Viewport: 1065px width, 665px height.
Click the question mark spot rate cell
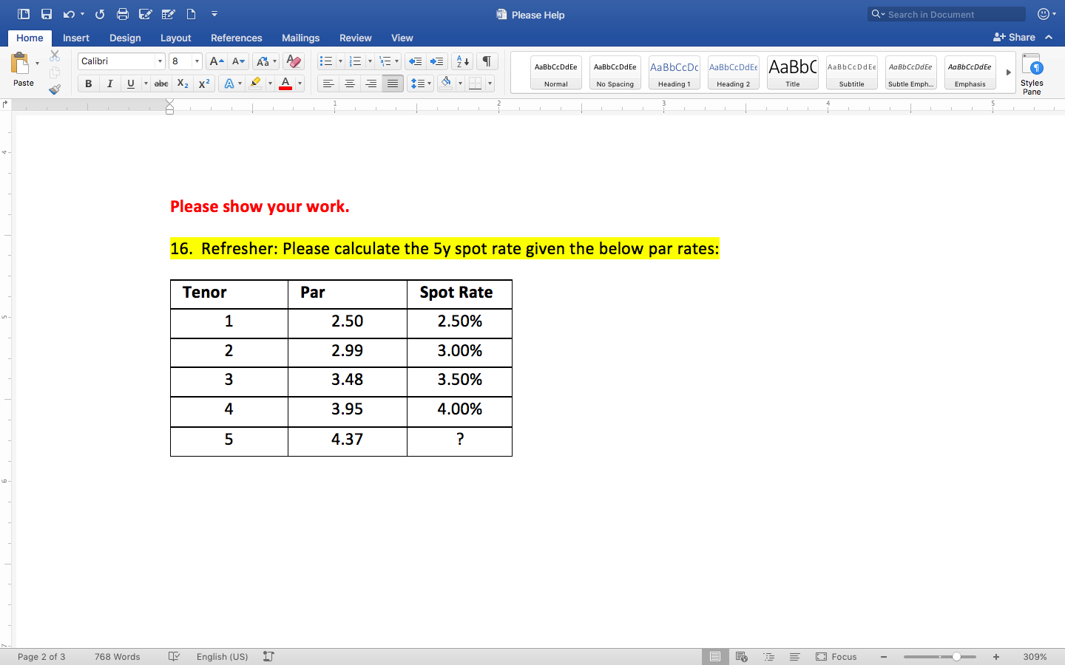460,441
